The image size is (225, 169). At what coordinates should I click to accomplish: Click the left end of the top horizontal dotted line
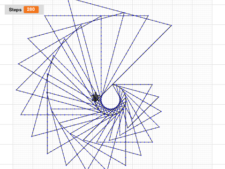pyautogui.click(x=45, y=15)
